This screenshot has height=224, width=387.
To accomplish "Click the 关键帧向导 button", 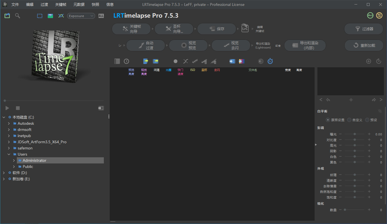I will click(132, 29).
